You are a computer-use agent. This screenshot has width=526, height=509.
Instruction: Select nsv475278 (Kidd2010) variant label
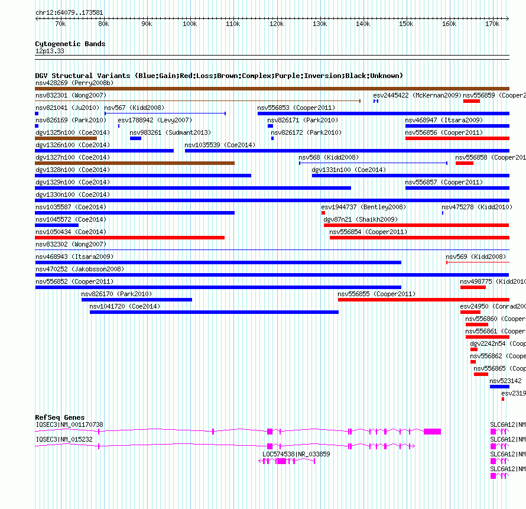click(477, 207)
